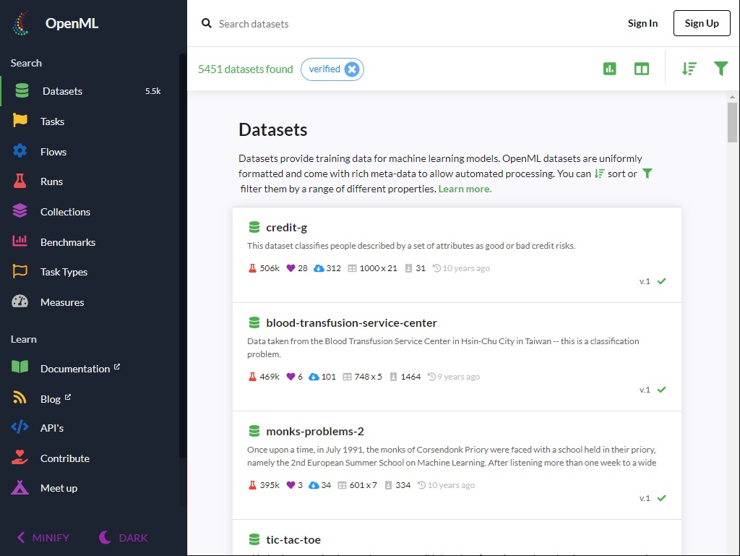Open the statistics chart view icon
Image resolution: width=740 pixels, height=556 pixels.
coord(610,69)
